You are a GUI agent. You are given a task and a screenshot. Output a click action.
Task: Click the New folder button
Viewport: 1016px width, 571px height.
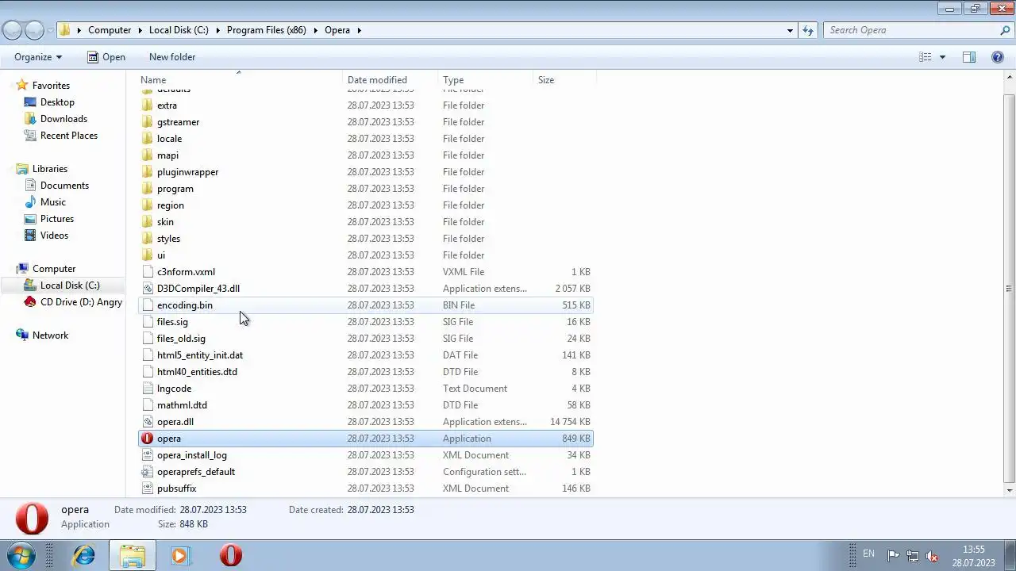click(172, 57)
